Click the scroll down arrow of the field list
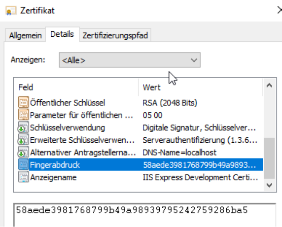 point(269,185)
